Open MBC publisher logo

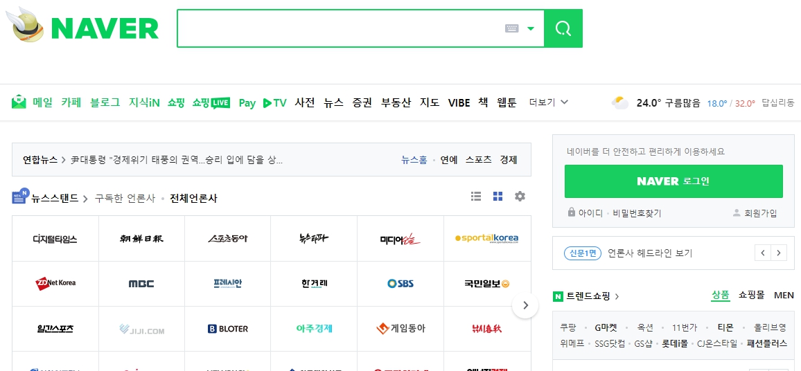click(x=141, y=284)
